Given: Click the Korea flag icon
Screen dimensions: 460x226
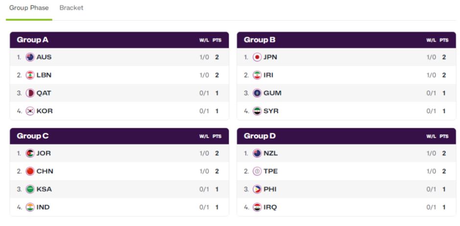Looking at the screenshot, I should point(30,111).
